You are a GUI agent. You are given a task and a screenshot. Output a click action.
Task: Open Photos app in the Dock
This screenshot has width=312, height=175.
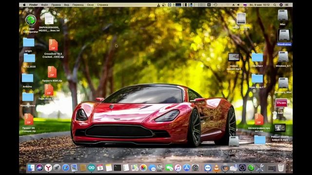click(x=143, y=168)
